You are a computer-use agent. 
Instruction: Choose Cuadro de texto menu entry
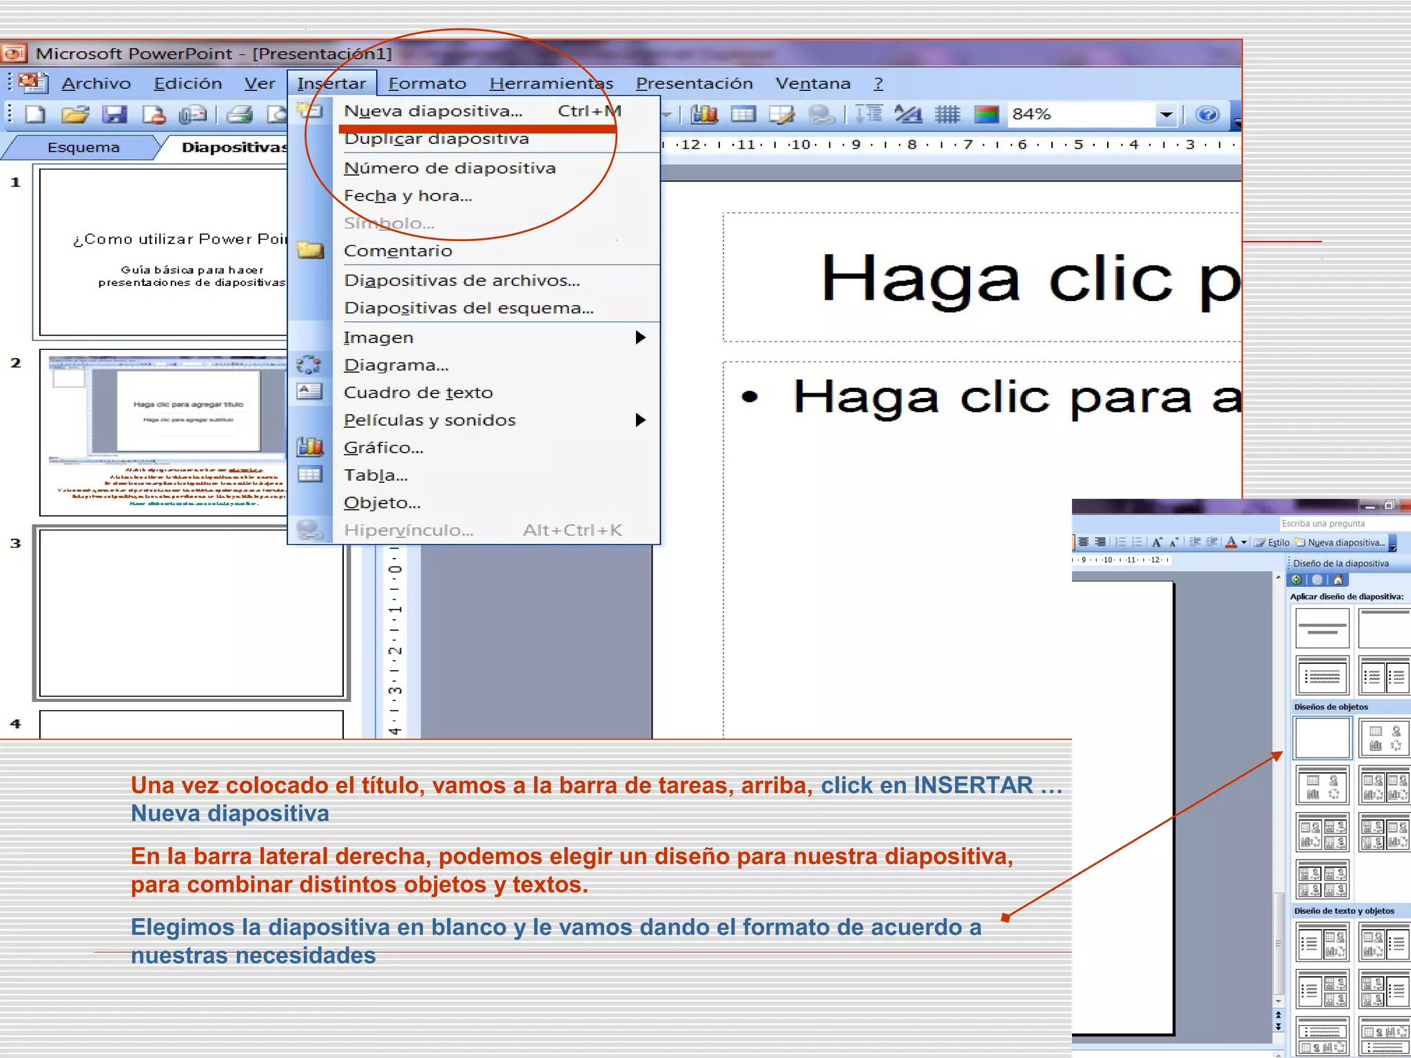pyautogui.click(x=475, y=393)
